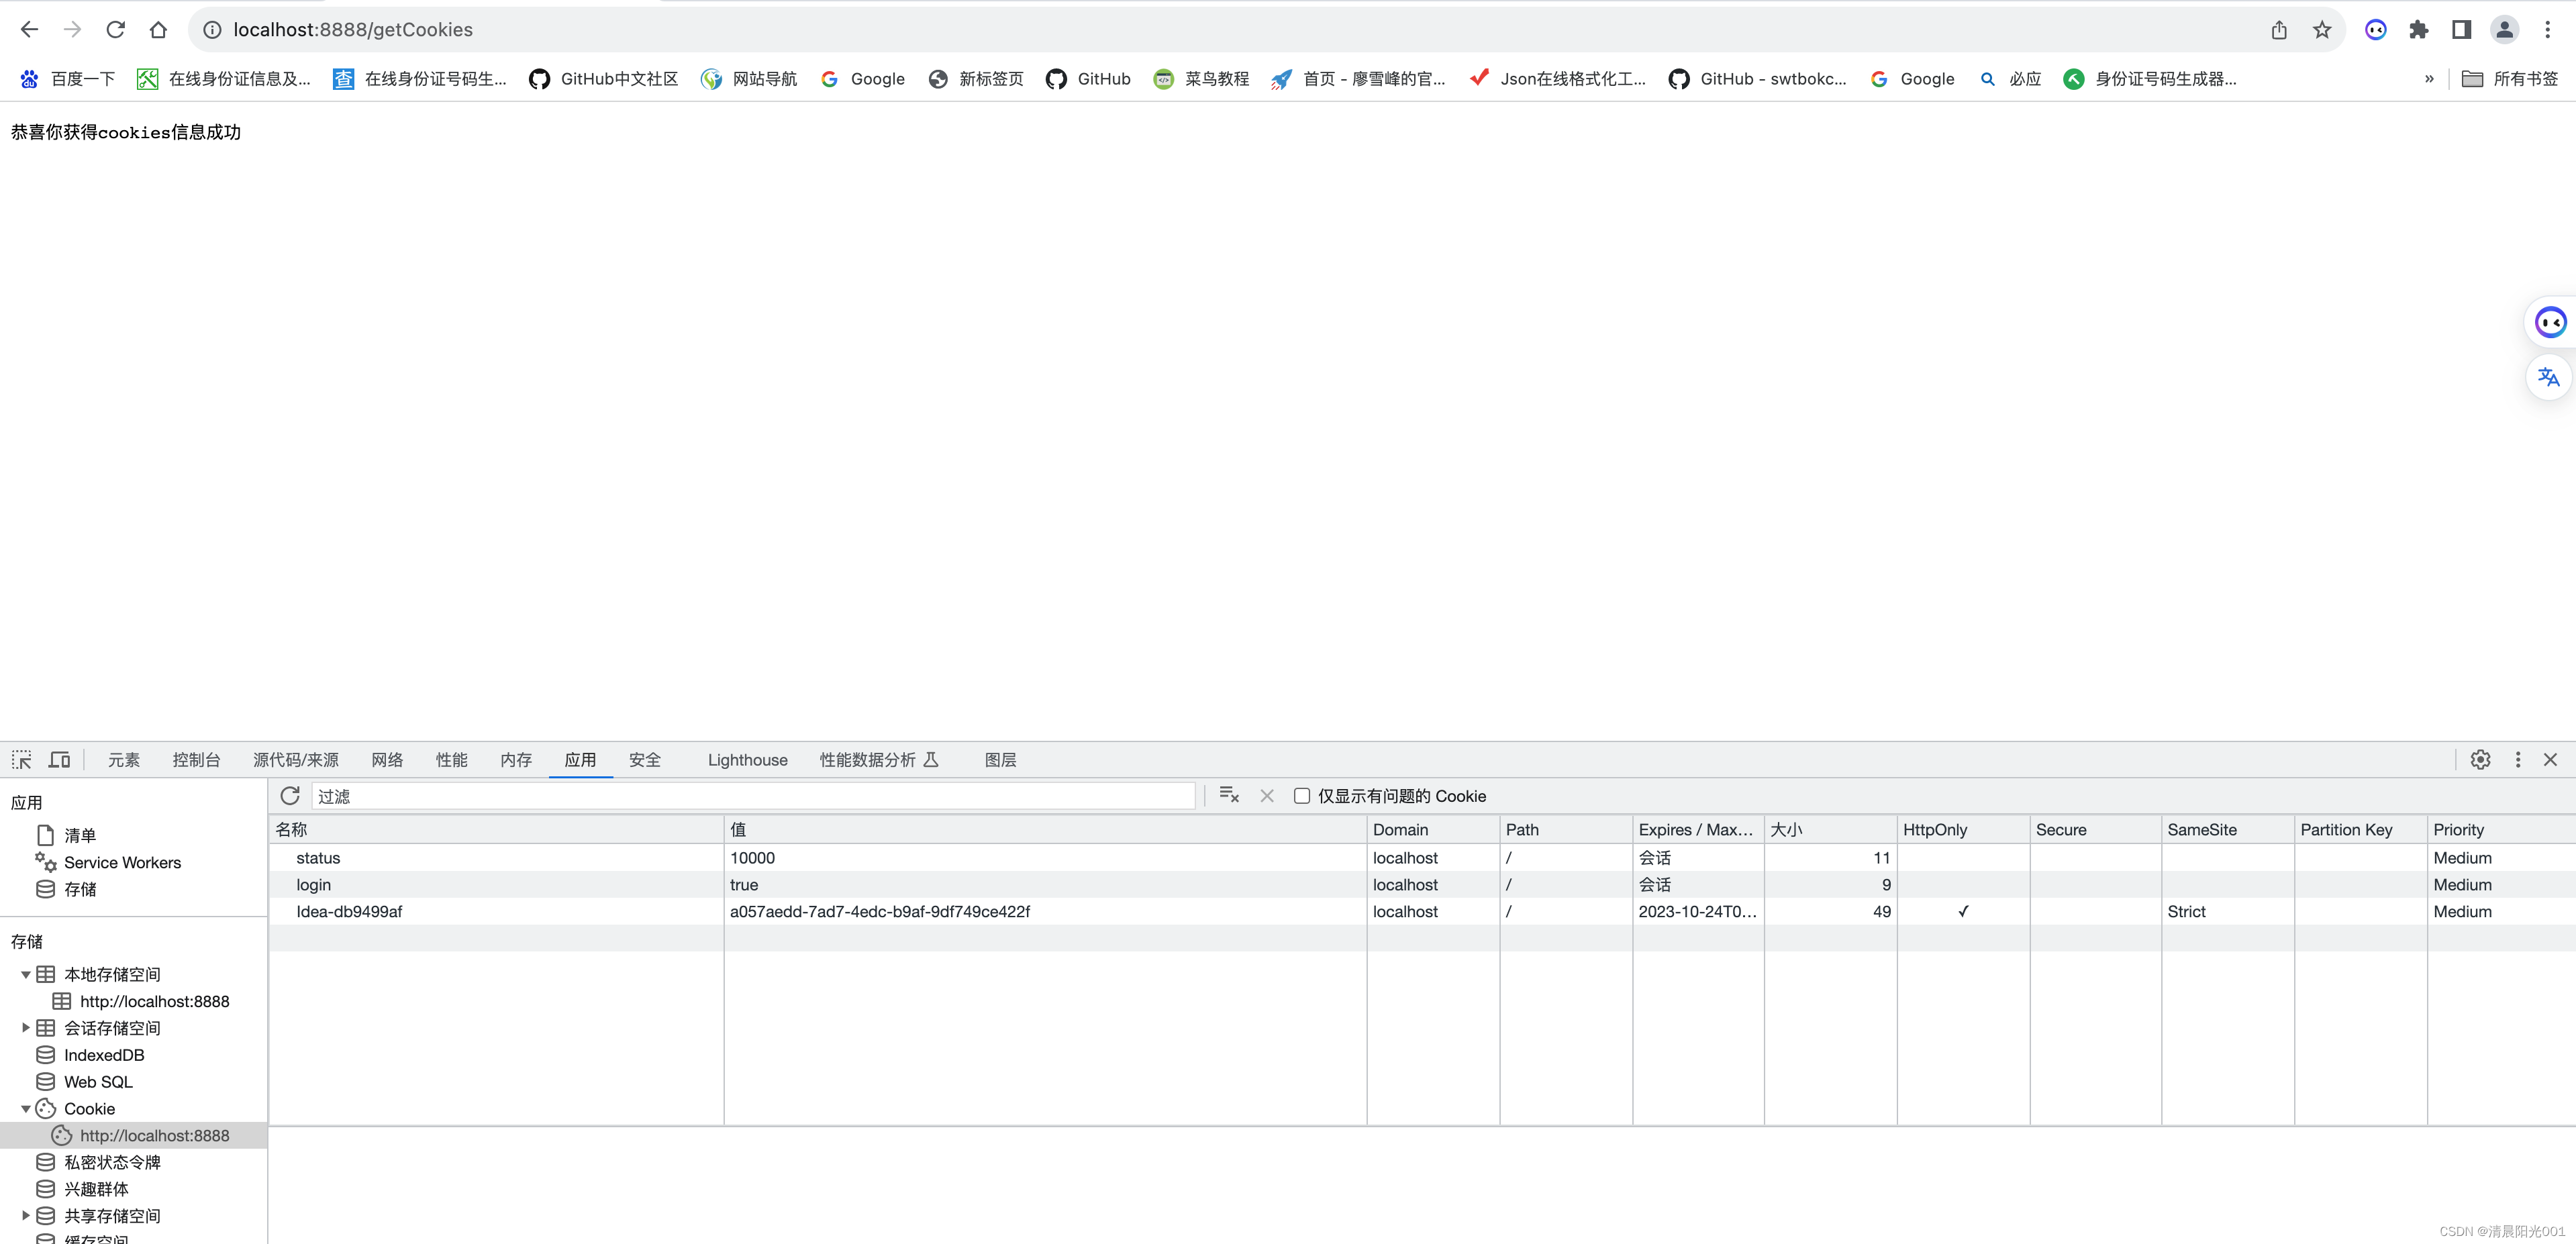
Task: Open the browser extensions puzzle icon
Action: pos(2418,30)
